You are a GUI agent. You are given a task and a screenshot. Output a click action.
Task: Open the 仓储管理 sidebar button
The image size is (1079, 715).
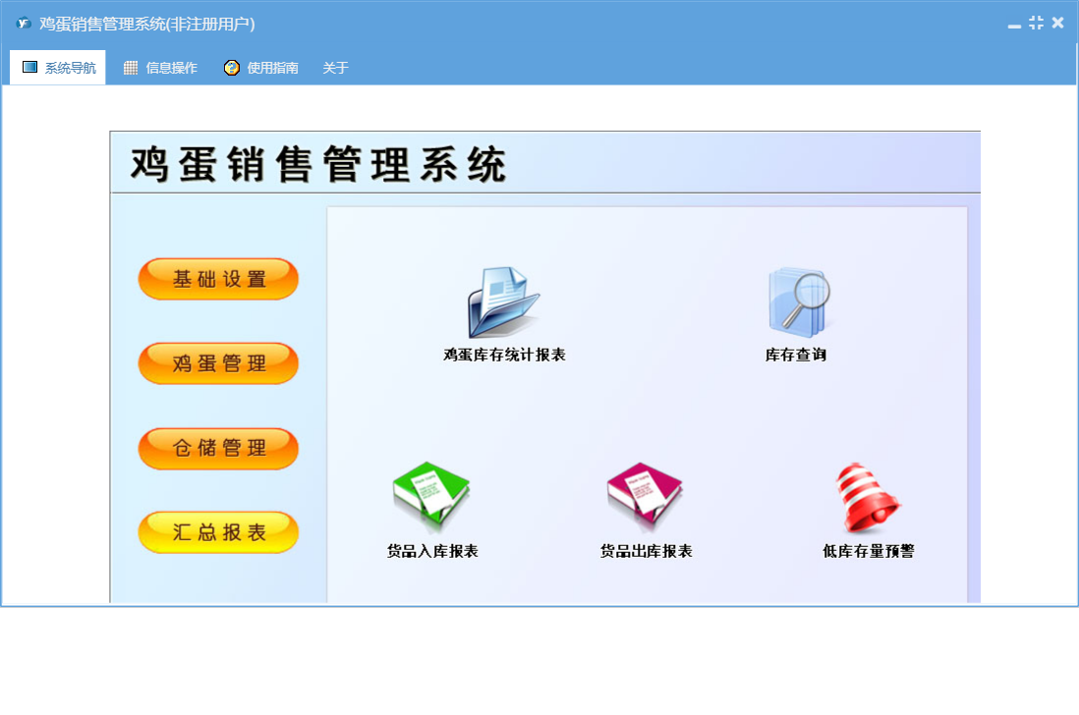click(x=218, y=448)
